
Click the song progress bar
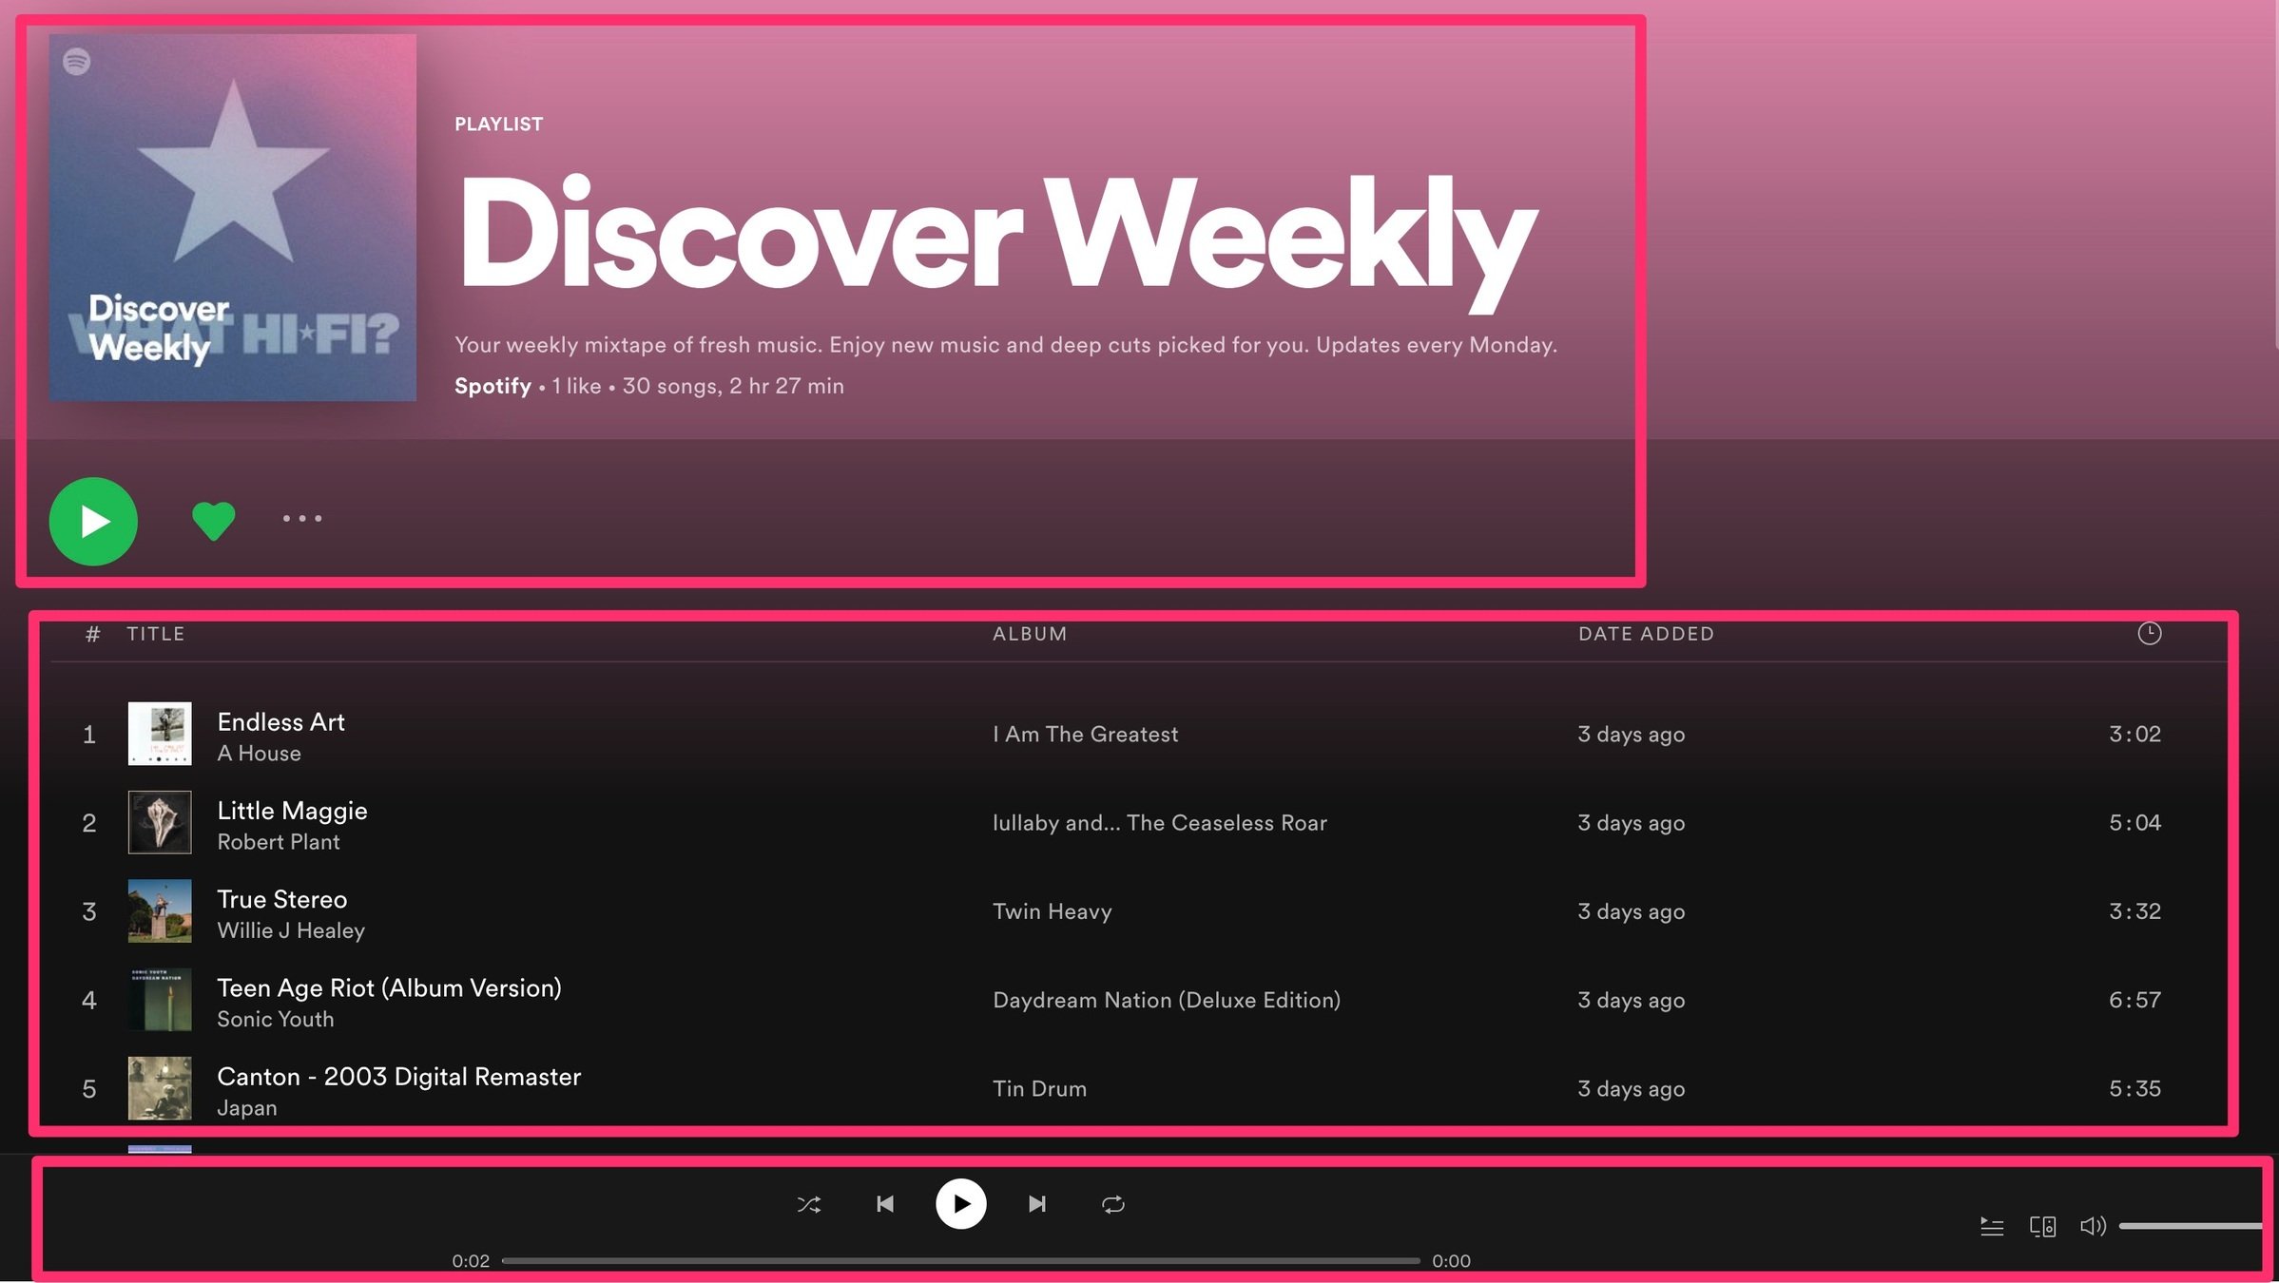tap(960, 1261)
